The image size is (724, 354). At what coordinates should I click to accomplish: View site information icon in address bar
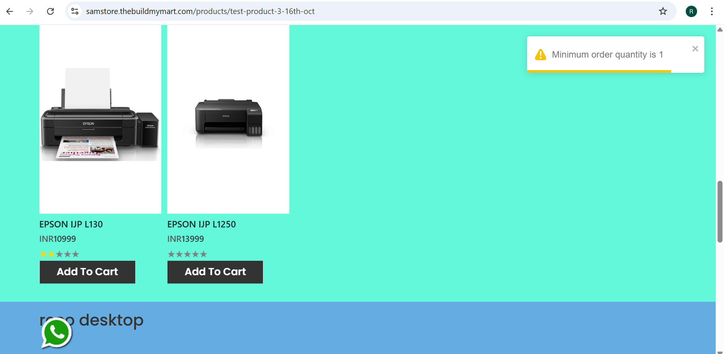(x=75, y=11)
